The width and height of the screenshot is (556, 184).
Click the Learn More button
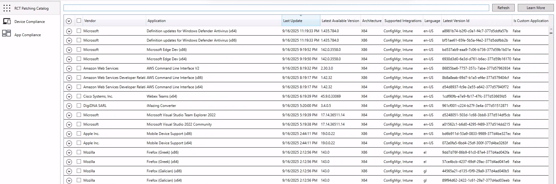tap(536, 8)
